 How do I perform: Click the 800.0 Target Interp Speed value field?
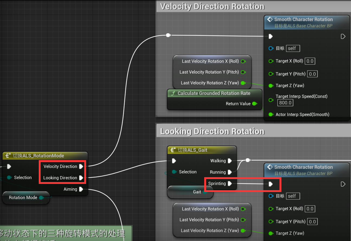(x=285, y=103)
